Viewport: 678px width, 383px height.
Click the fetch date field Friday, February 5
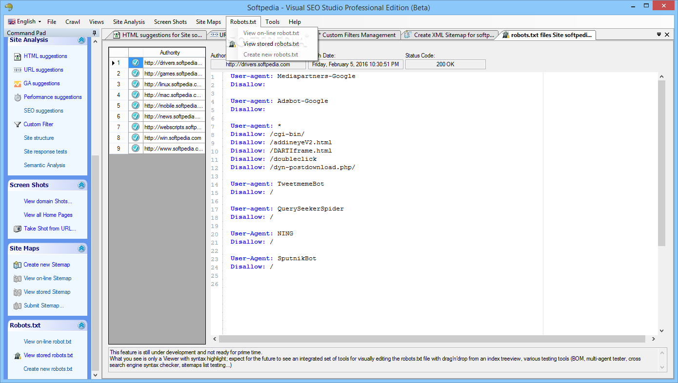tap(356, 64)
